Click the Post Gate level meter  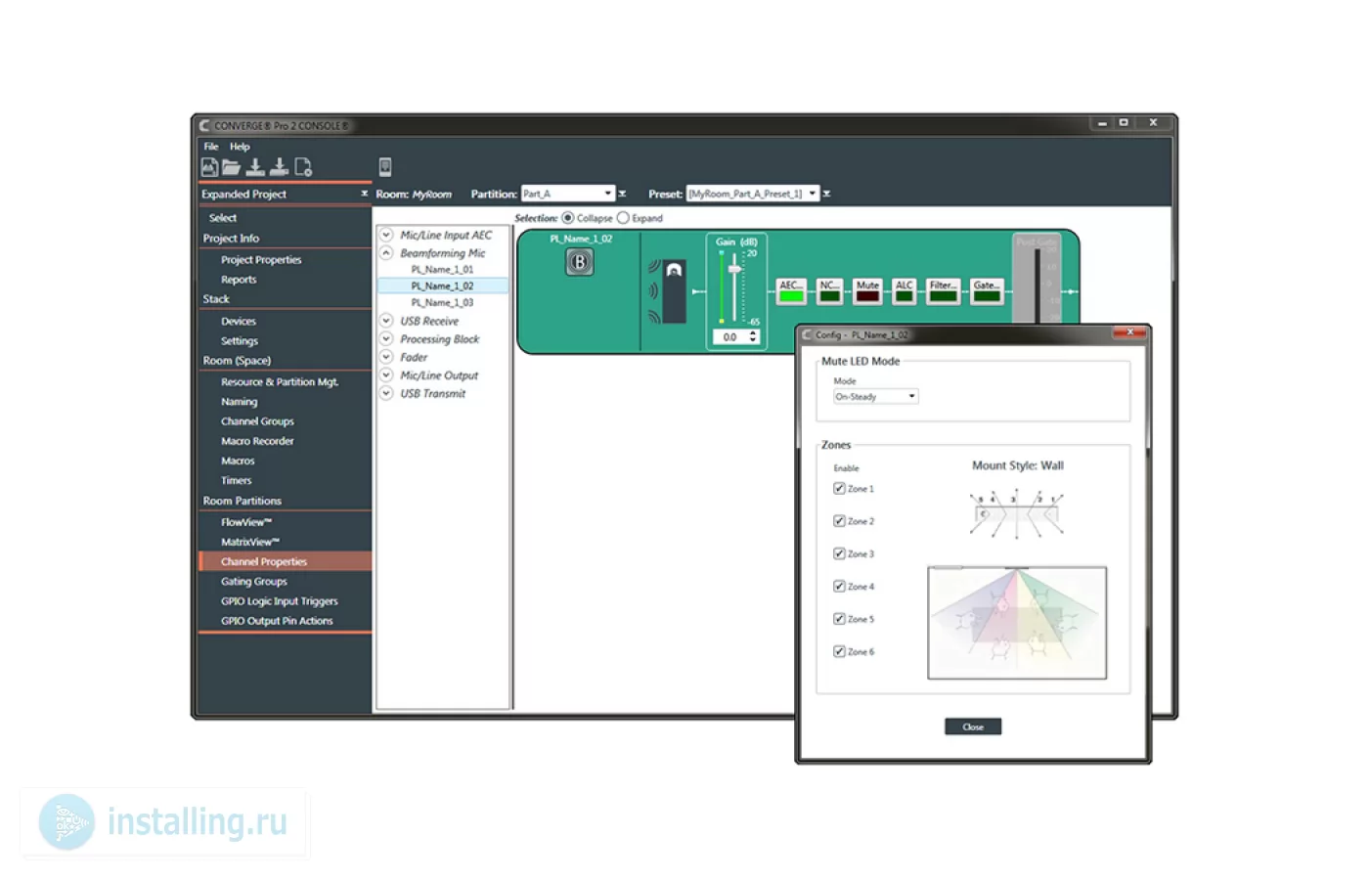point(1037,284)
